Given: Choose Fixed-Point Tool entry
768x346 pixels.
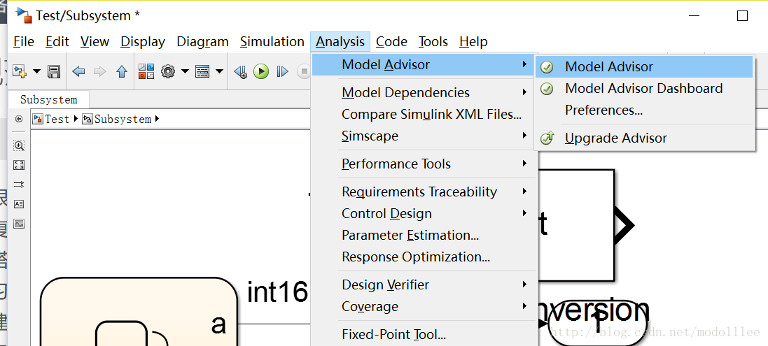Looking at the screenshot, I should (424, 334).
